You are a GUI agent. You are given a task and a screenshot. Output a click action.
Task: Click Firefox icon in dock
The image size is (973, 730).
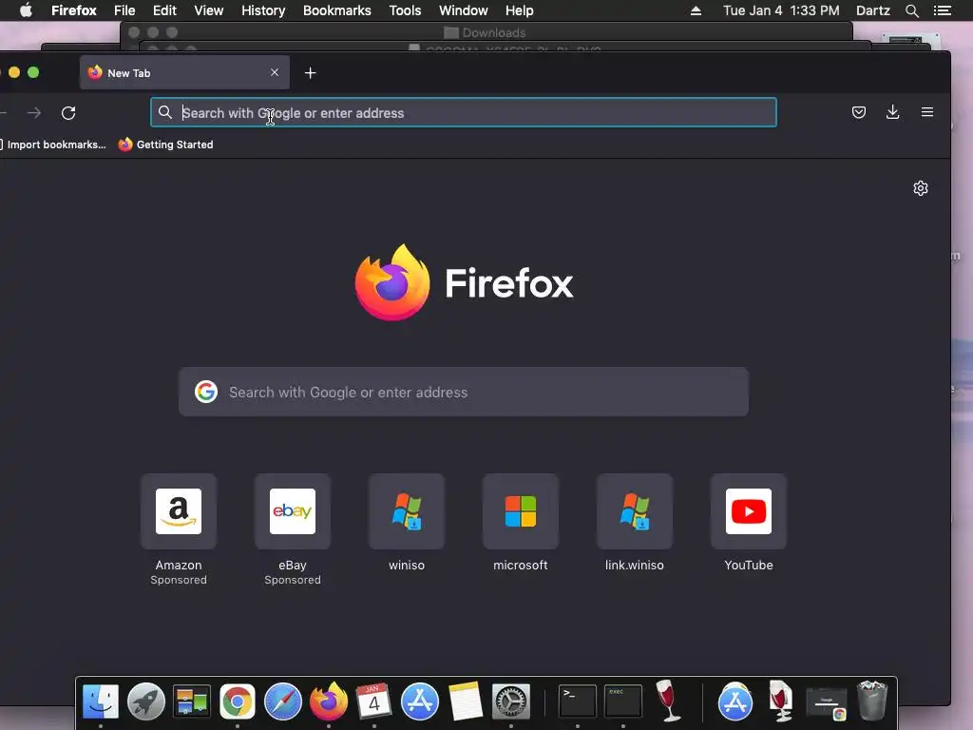tap(329, 701)
